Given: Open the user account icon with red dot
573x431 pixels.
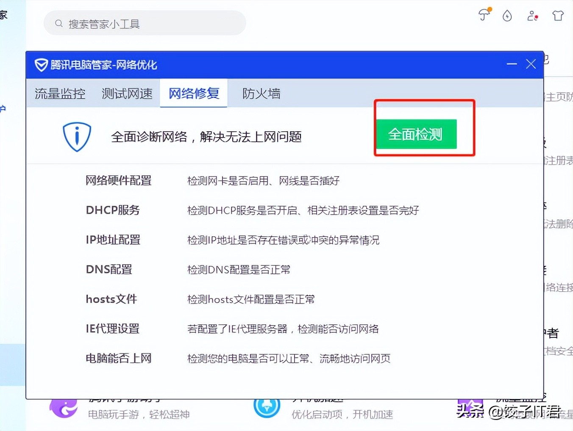Looking at the screenshot, I should (x=532, y=16).
